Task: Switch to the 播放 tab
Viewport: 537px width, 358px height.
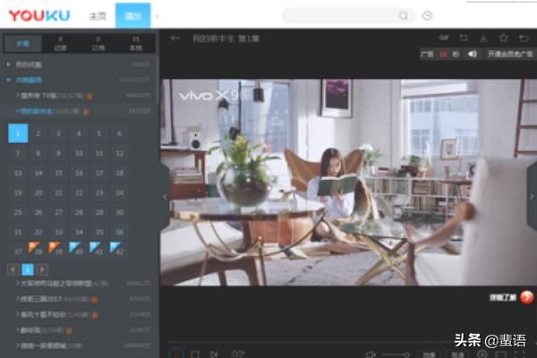Action: tap(132, 16)
